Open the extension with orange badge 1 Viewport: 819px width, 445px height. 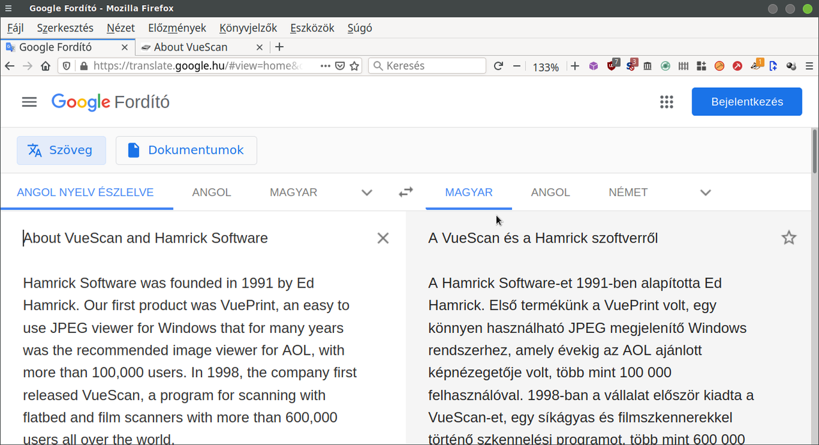(x=756, y=65)
